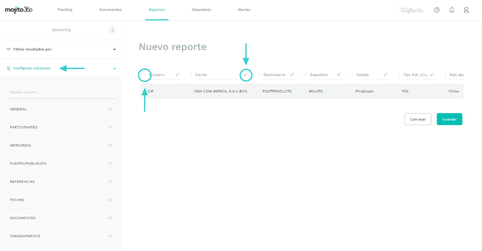Viewport: 482px width, 251px height.
Task: Open the Calendario tab
Action: click(x=201, y=10)
